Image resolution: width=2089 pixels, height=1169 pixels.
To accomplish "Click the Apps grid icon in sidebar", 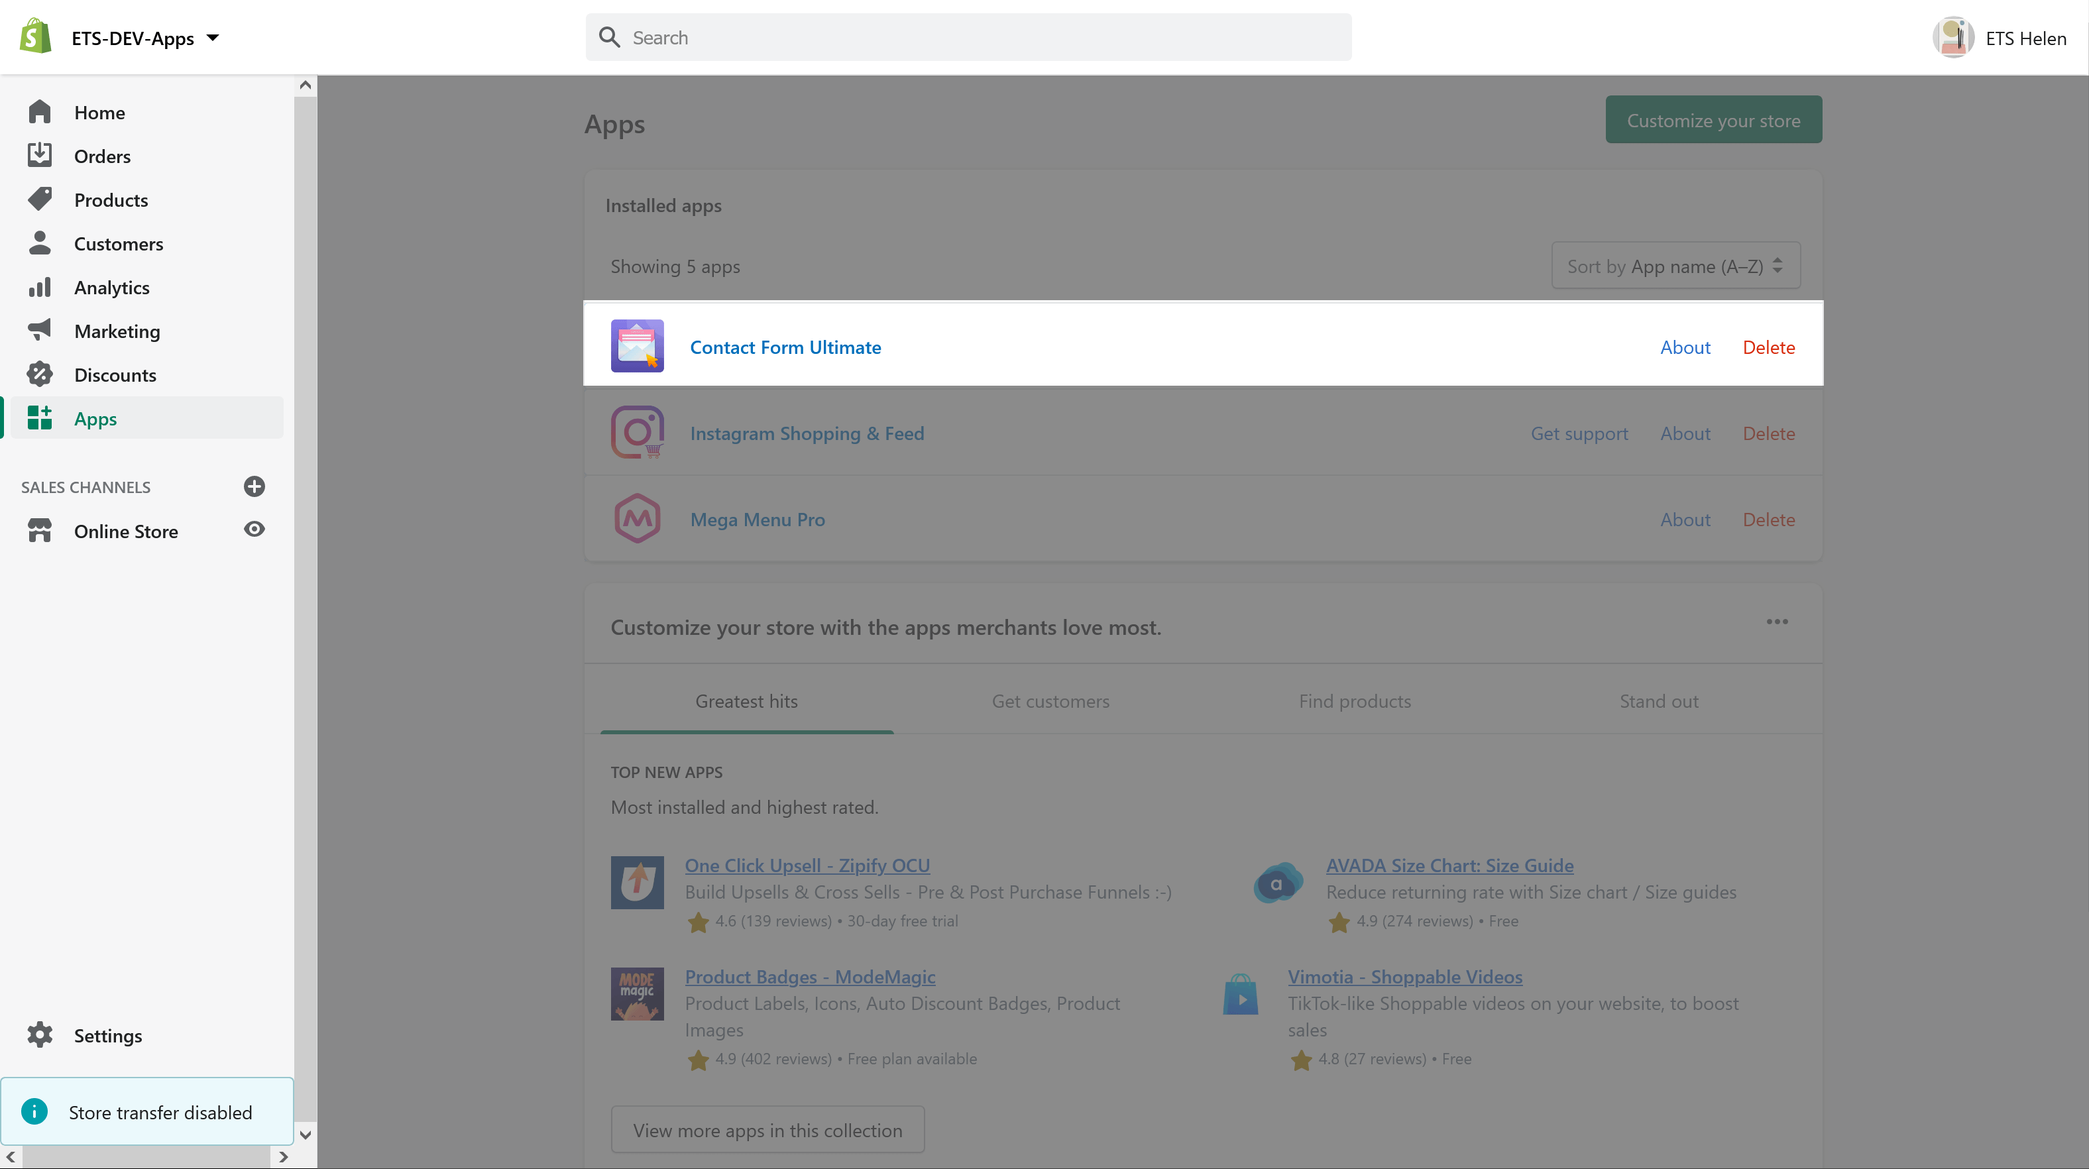I will pyautogui.click(x=39, y=417).
